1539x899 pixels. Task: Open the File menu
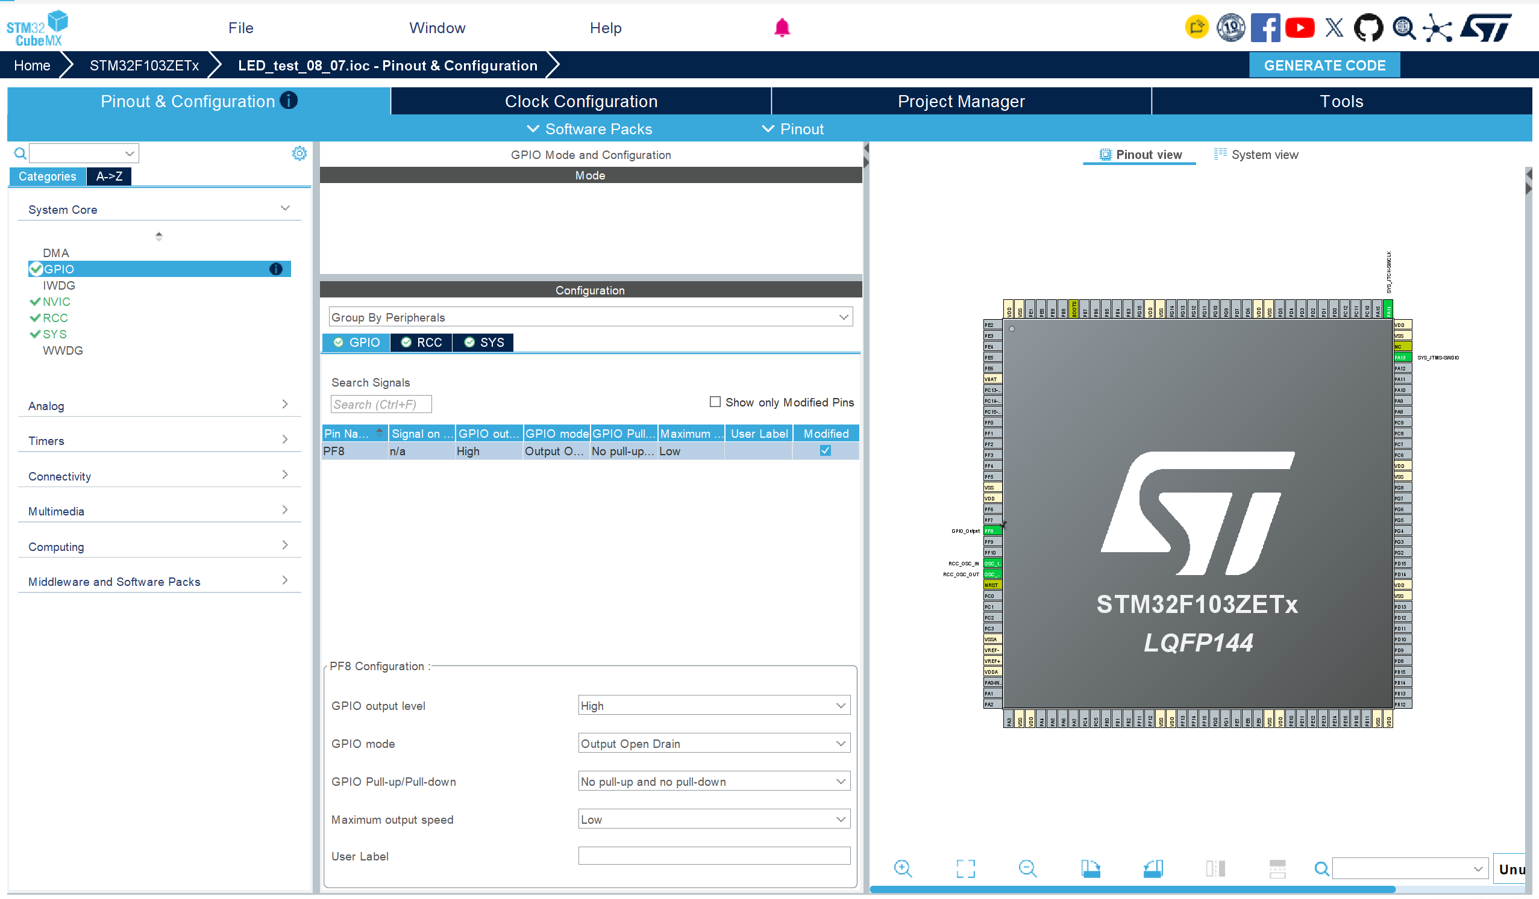pyautogui.click(x=240, y=28)
